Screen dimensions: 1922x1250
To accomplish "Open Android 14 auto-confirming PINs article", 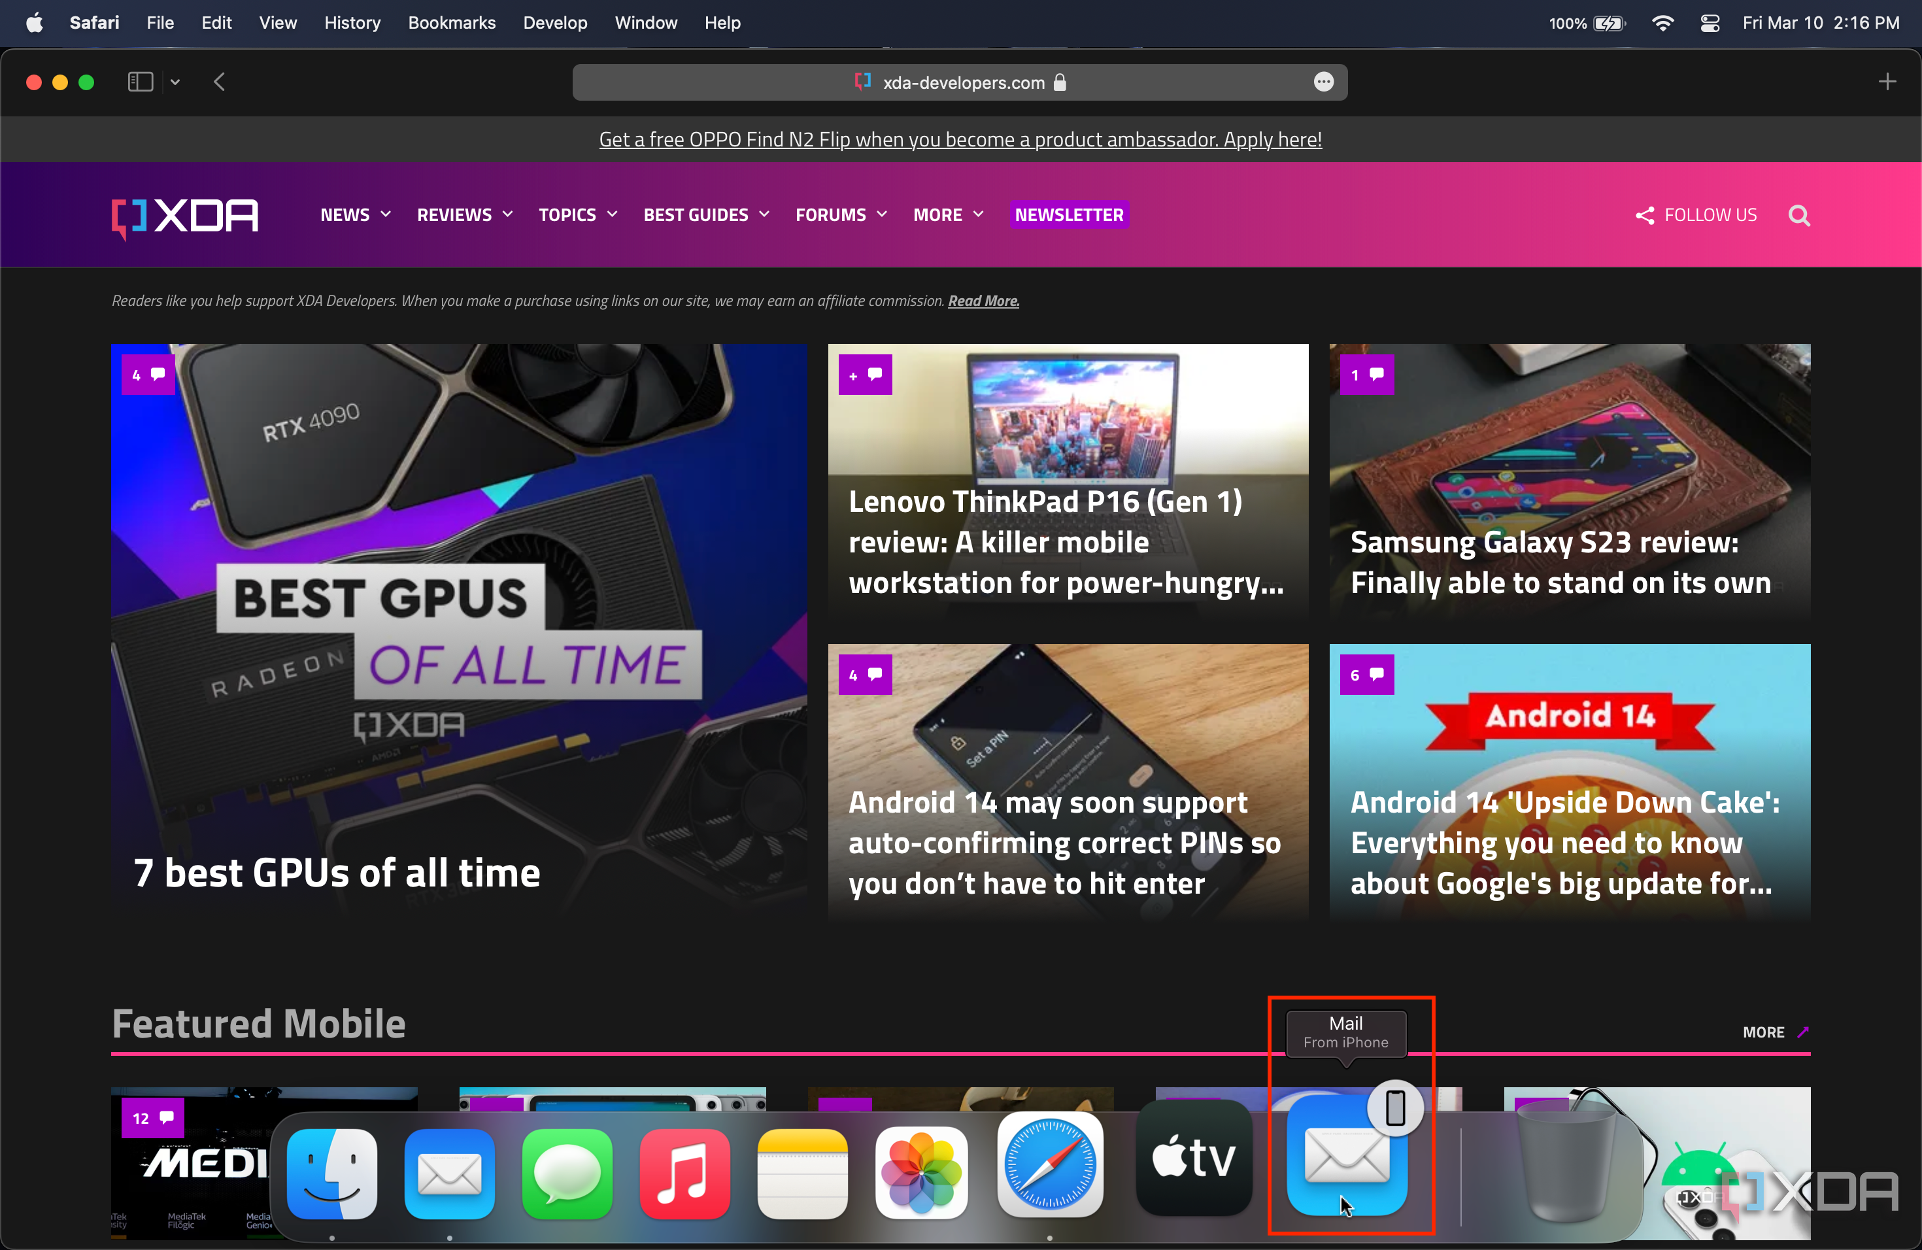I will (x=1064, y=843).
